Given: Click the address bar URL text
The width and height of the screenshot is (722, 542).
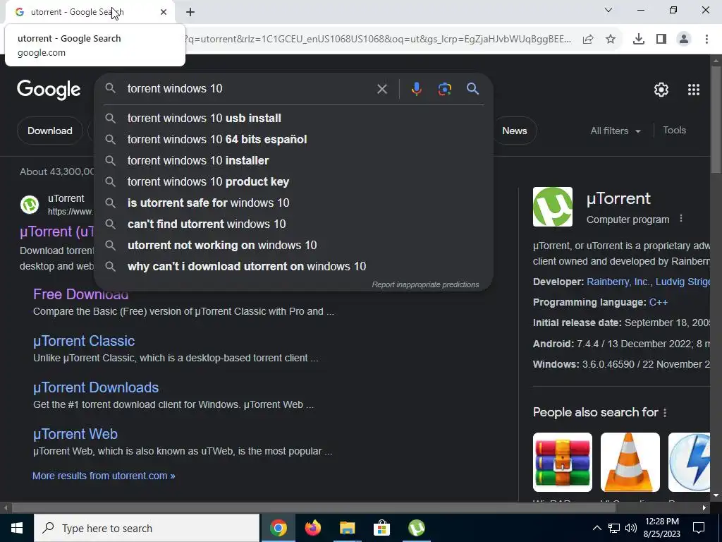Looking at the screenshot, I should [x=378, y=40].
